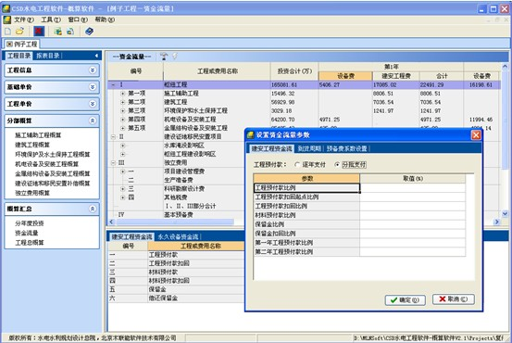Click the 设备费 header under 第1年
The width and height of the screenshot is (512, 343).
345,76
